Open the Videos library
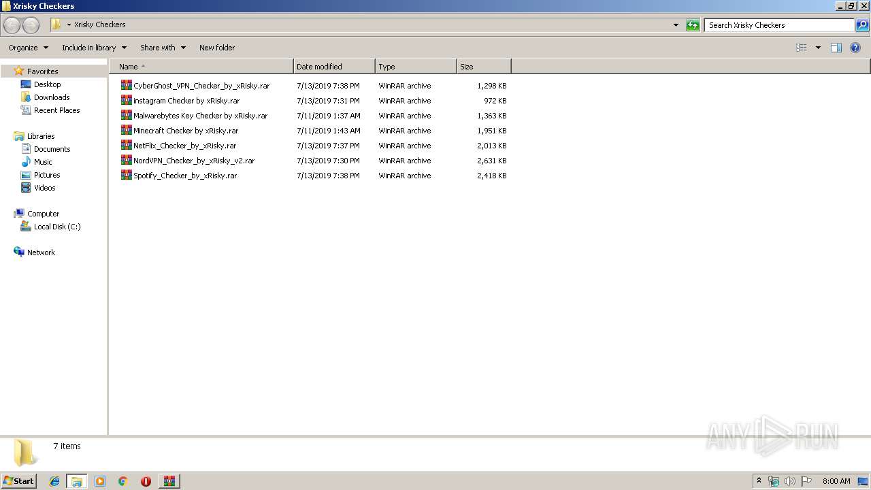Image resolution: width=871 pixels, height=490 pixels. click(x=44, y=188)
